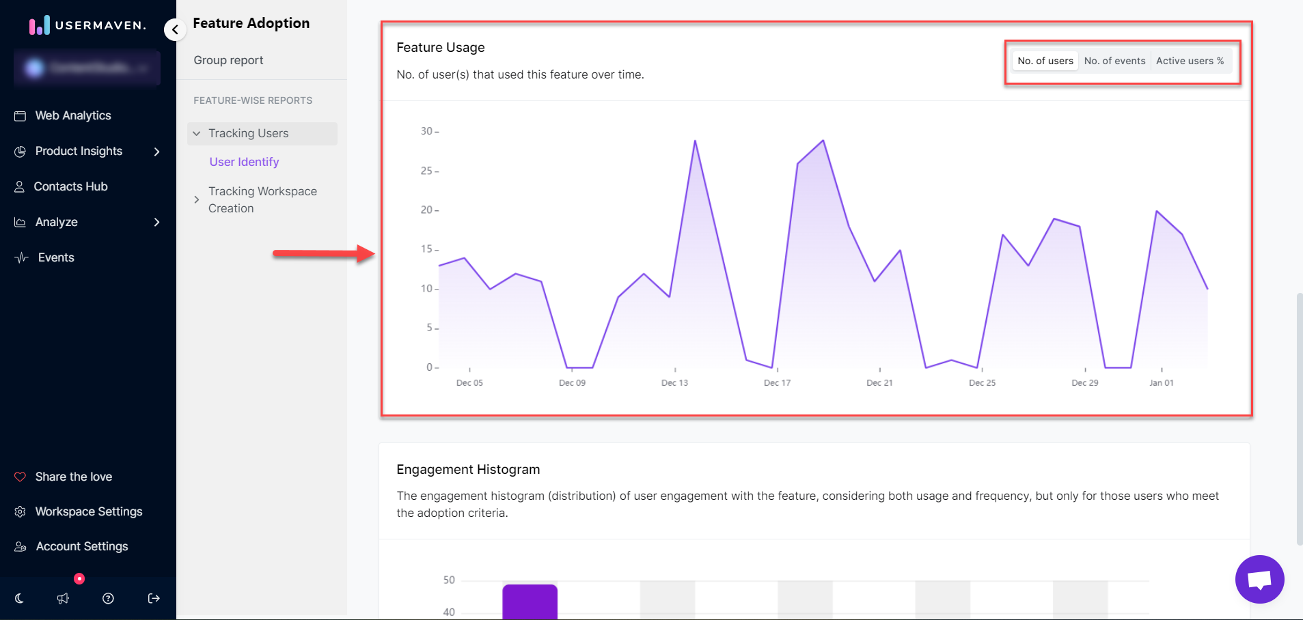Screen dimensions: 1303x620
Task: Open the workspace switcher at top left
Action: 86,68
